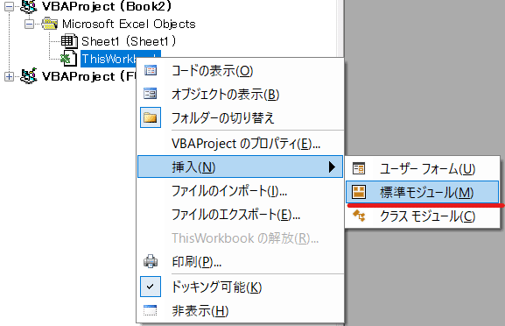Expand the second VBAProject node
Viewport: 505px width, 326px height.
click(x=9, y=77)
